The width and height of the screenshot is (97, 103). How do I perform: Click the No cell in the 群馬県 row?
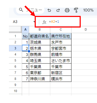point(25,54)
